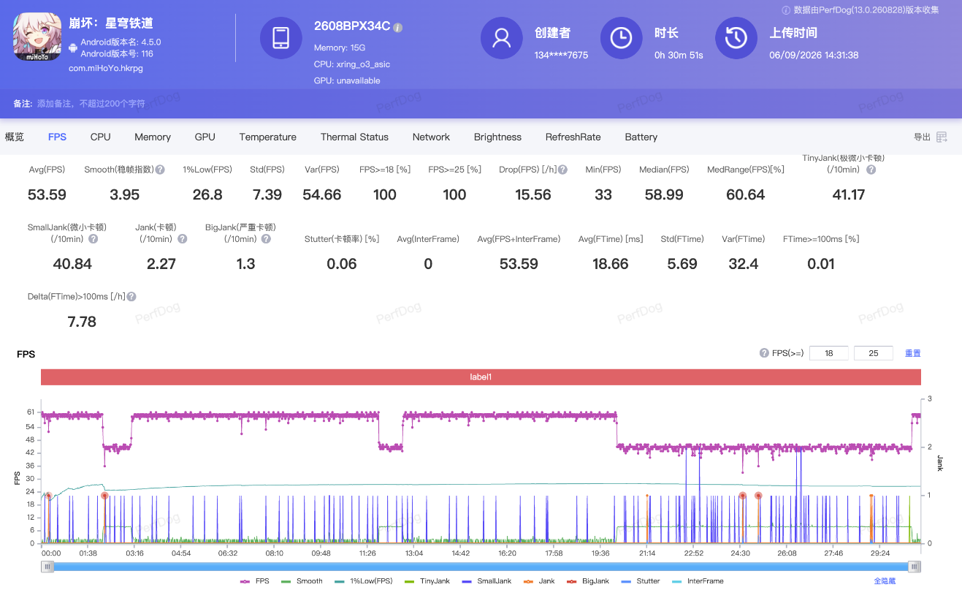The image size is (962, 590).
Task: Click the export table icon
Action: 942,137
